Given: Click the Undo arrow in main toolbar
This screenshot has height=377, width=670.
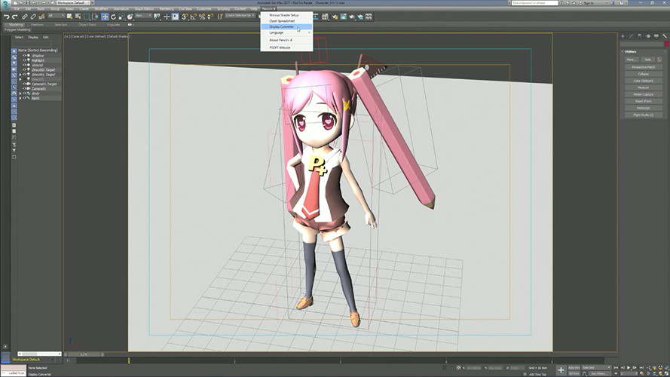Looking at the screenshot, I should click(7, 17).
